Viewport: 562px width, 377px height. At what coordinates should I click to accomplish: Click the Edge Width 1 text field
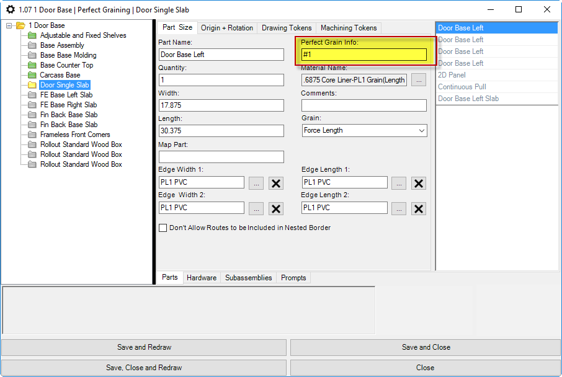click(202, 182)
